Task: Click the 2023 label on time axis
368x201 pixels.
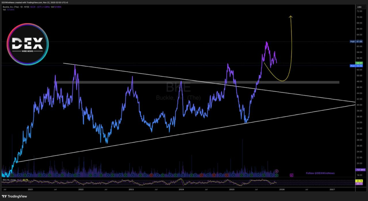Action: click(131, 189)
